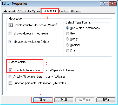This screenshot has height=105, width=118.
Task: Toggle Enable Variable Mouseover Values checkbox
Action: (10, 25)
